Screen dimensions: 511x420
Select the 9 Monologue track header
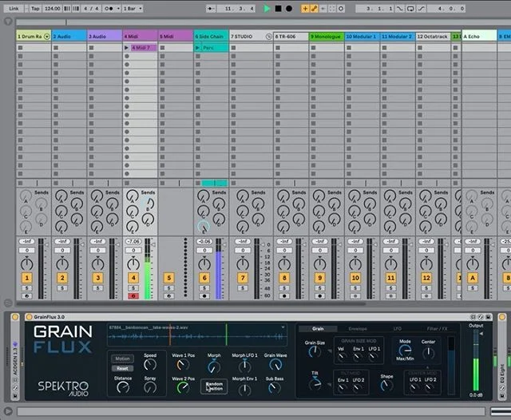click(327, 37)
